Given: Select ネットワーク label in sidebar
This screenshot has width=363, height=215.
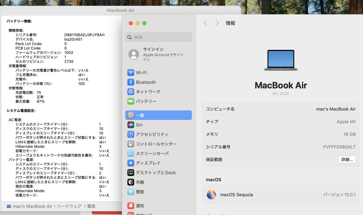Looking at the screenshot, I should pos(148,92).
